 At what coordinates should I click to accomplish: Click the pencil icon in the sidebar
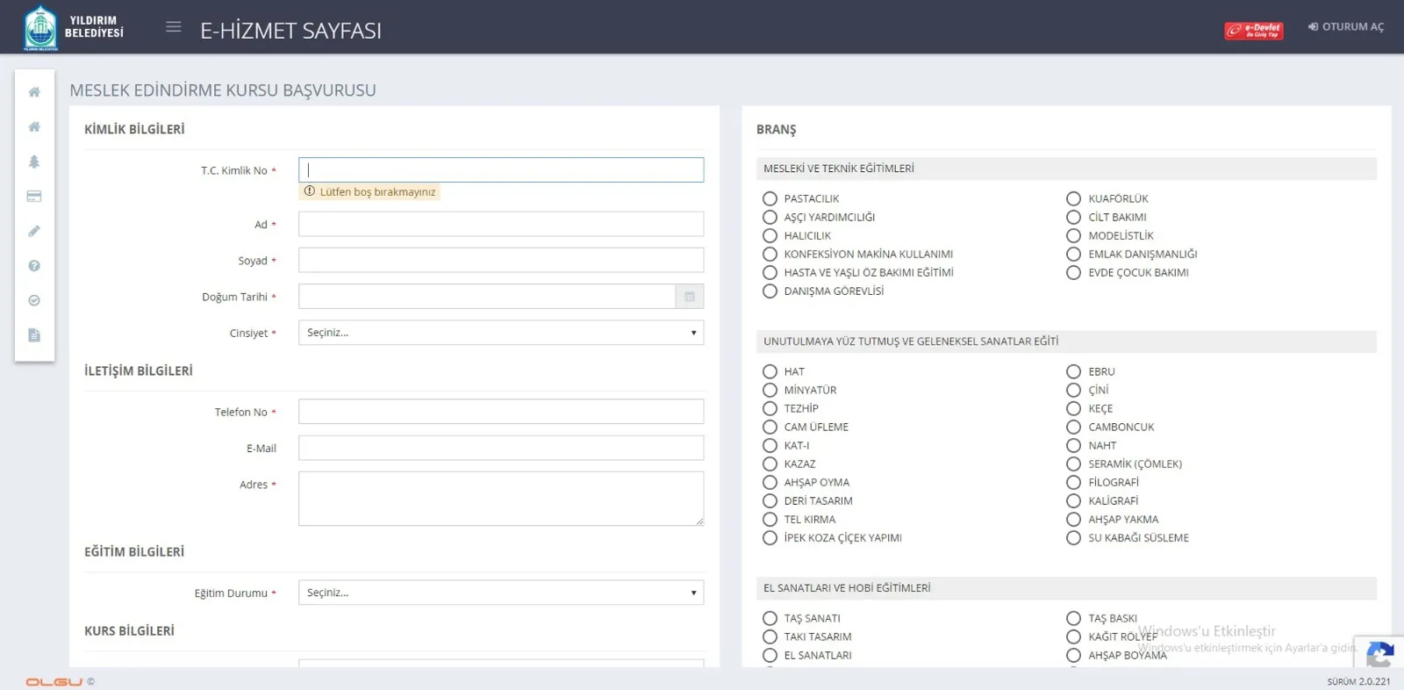(34, 231)
